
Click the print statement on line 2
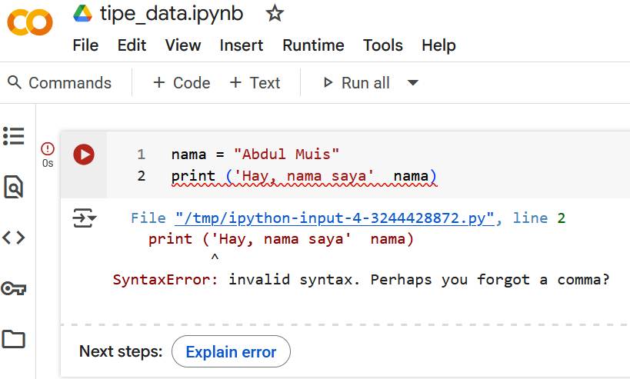tap(304, 176)
